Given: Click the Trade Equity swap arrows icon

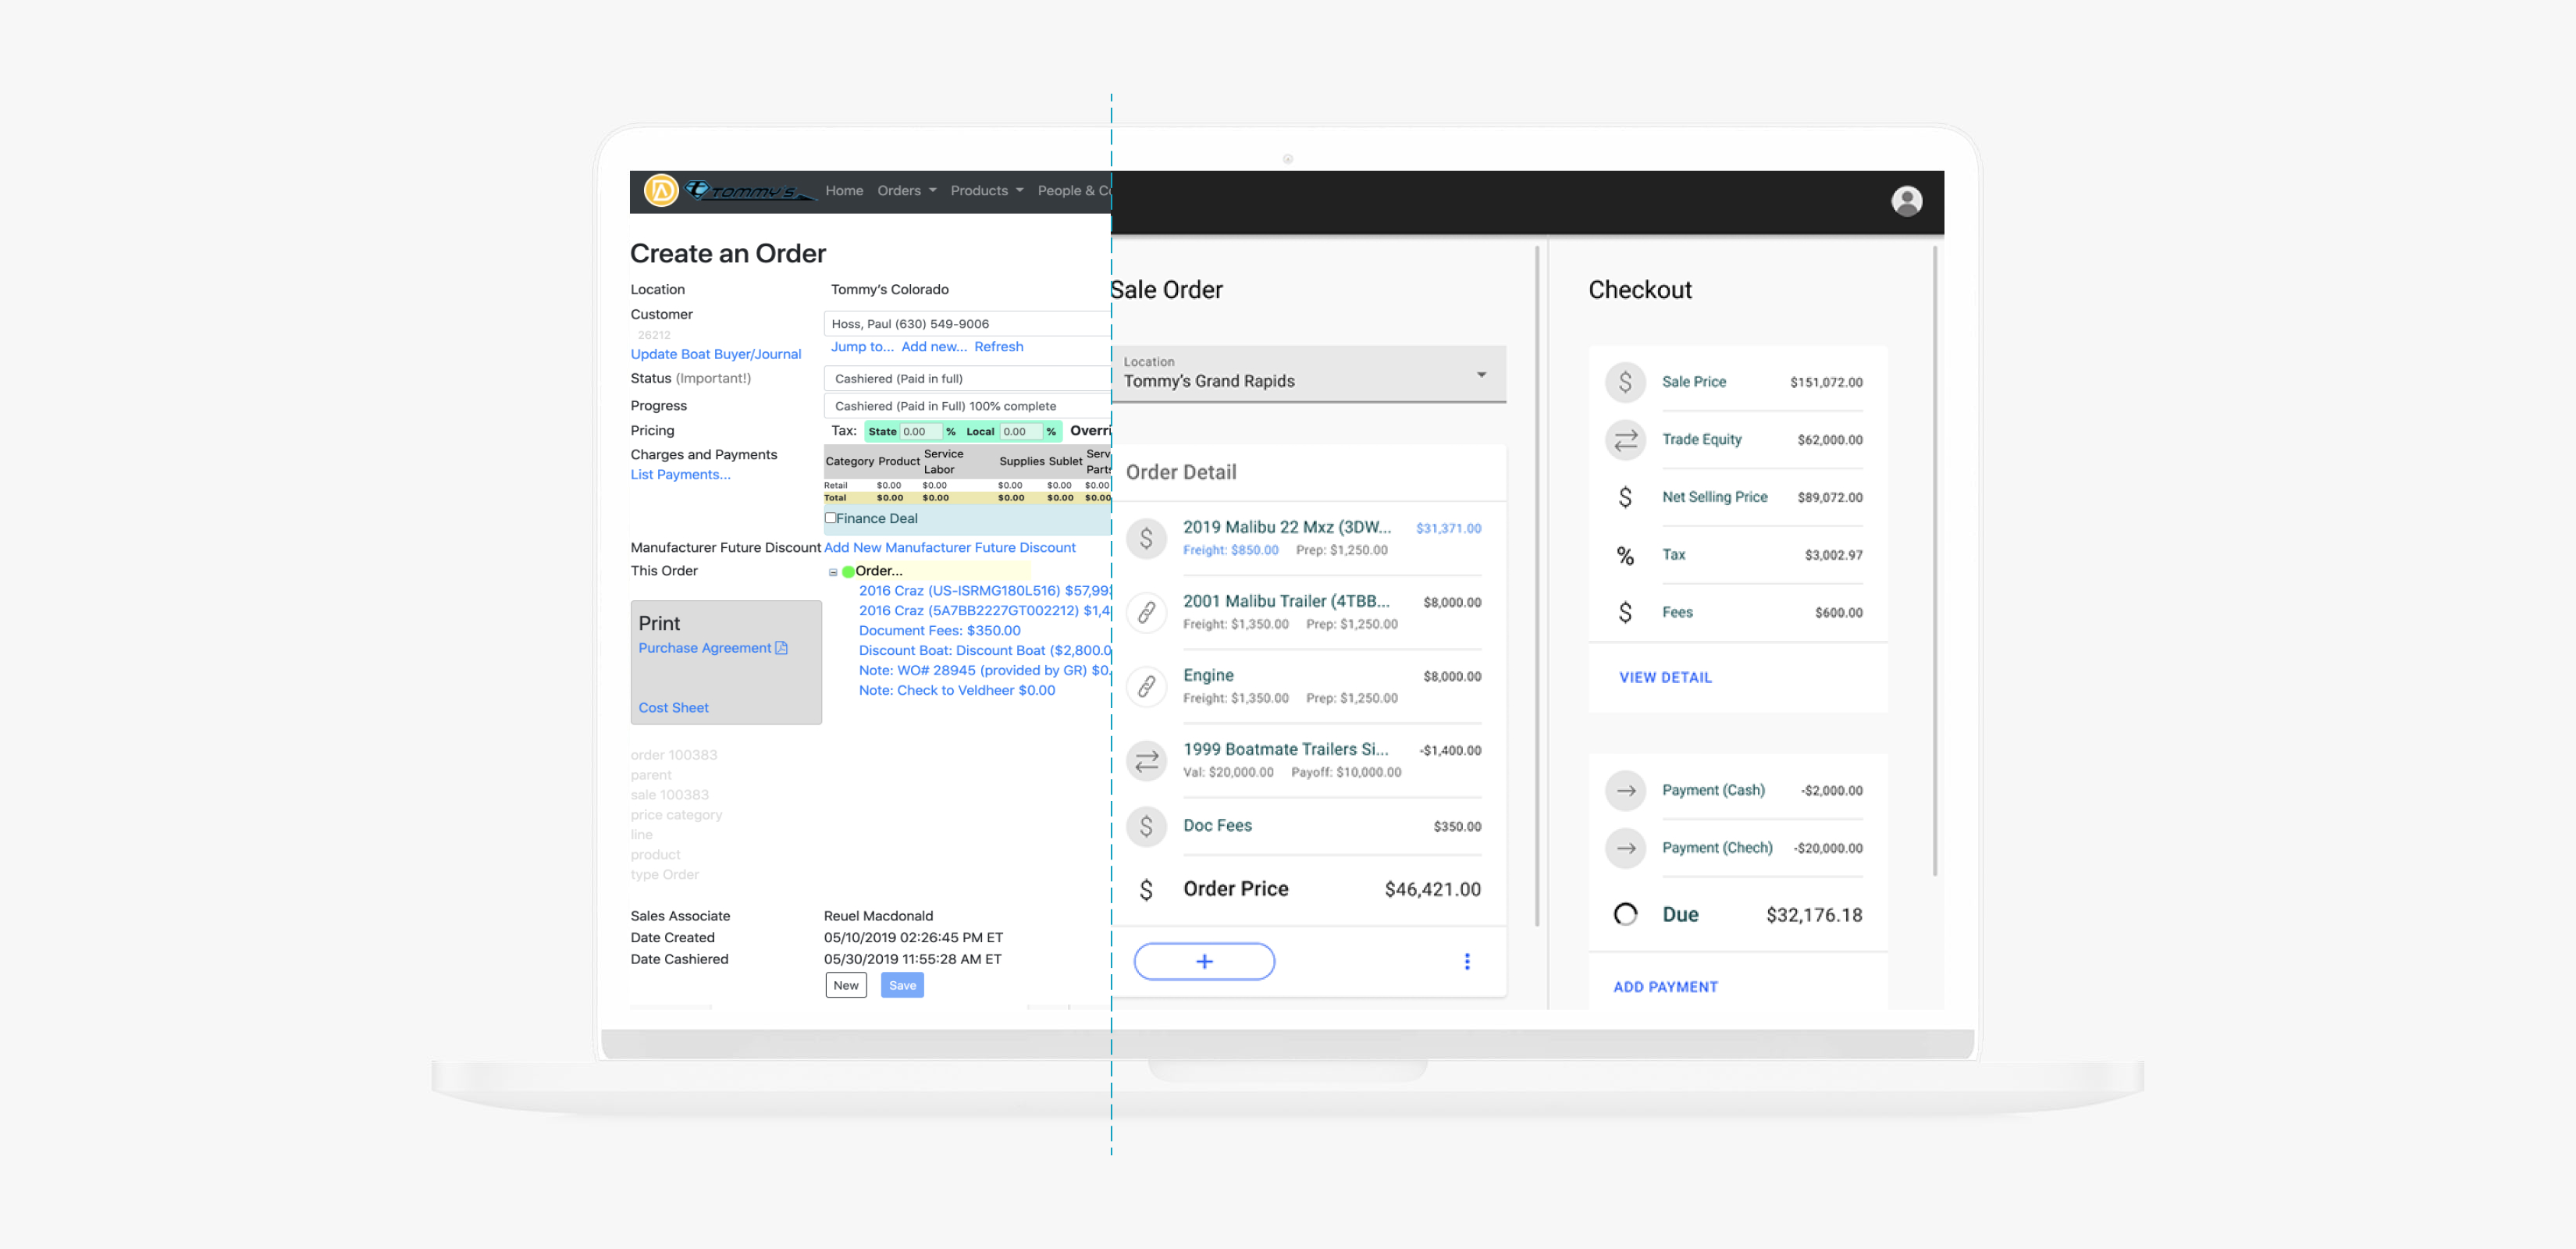Looking at the screenshot, I should click(1625, 439).
